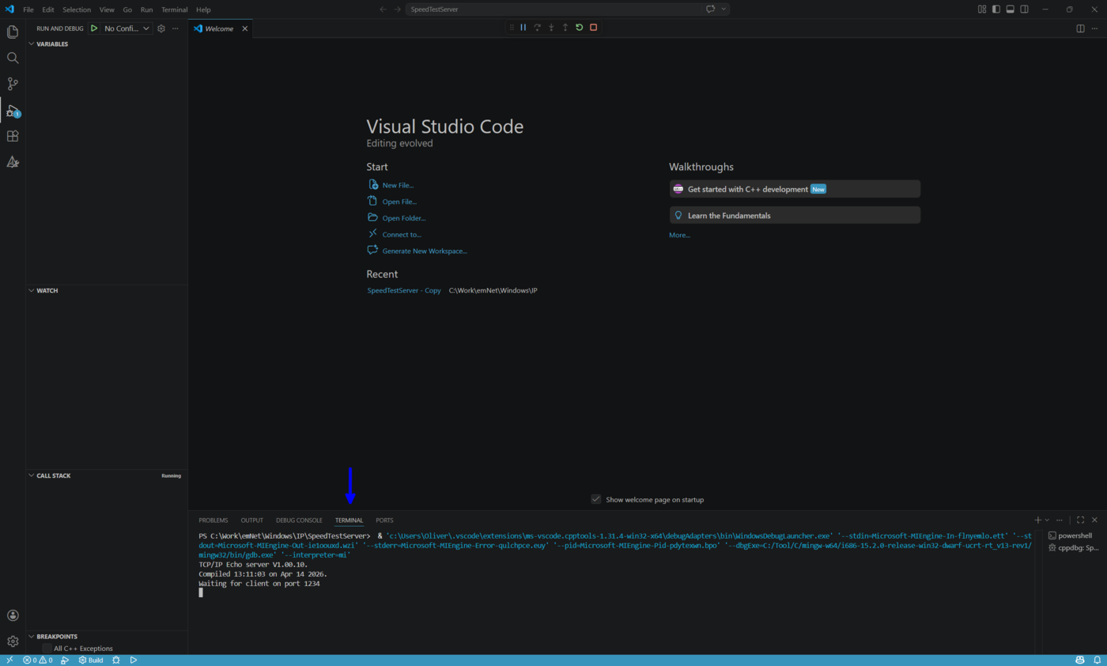Check the All C++ Exceptions breakpoint
Viewport: 1107px width, 666px height.
pos(47,648)
